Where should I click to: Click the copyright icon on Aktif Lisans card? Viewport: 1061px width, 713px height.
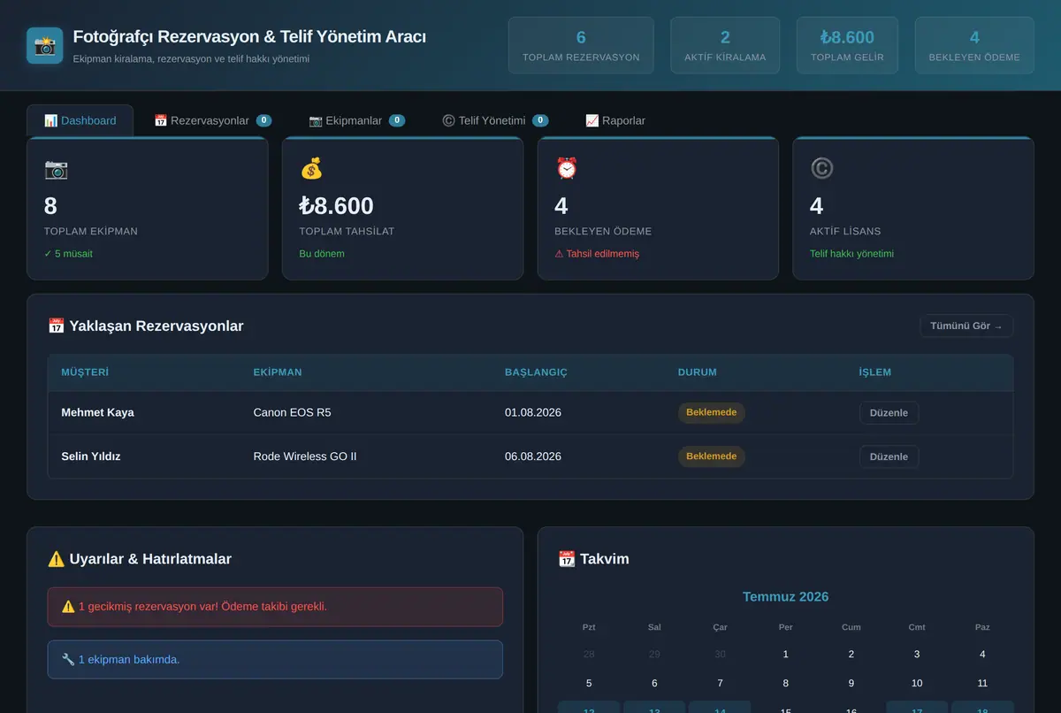[x=822, y=168]
